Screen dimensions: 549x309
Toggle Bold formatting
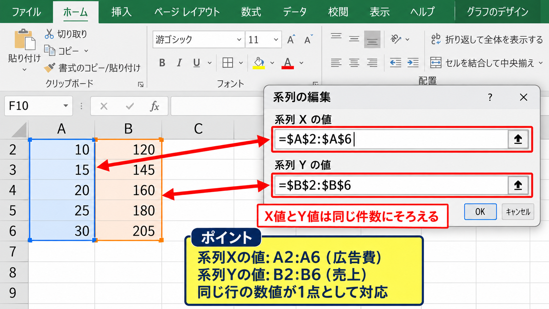pos(162,63)
